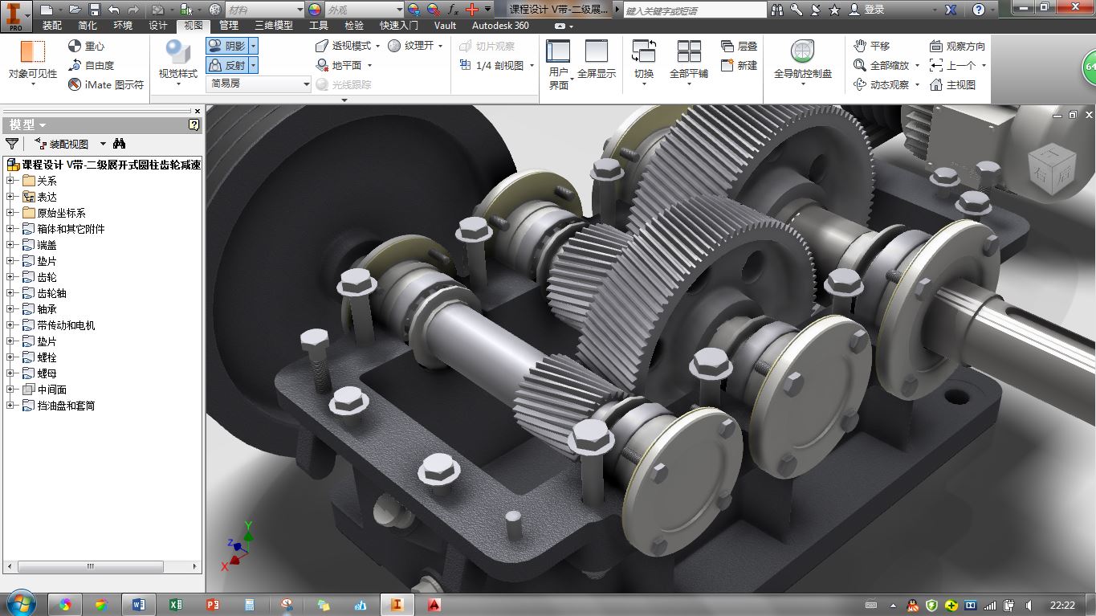Expand the 轴承 folder in model tree
The image size is (1096, 616).
(x=11, y=309)
